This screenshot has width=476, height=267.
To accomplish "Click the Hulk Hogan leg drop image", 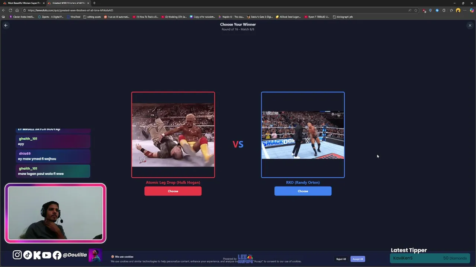I will click(x=173, y=135).
